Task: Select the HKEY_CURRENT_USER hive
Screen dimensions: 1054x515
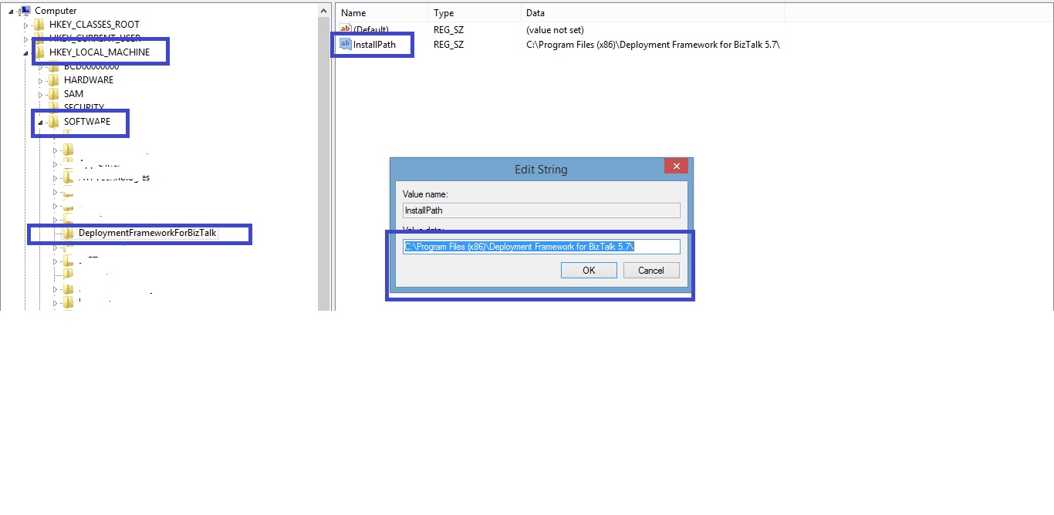Action: point(95,39)
